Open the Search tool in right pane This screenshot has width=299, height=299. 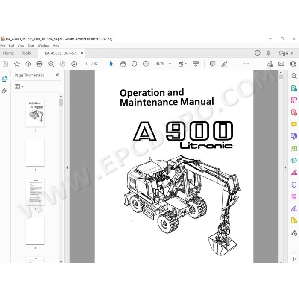(294, 76)
